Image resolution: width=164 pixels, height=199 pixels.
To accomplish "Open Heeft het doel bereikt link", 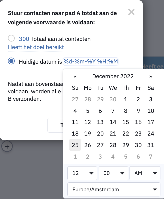I will [36, 47].
